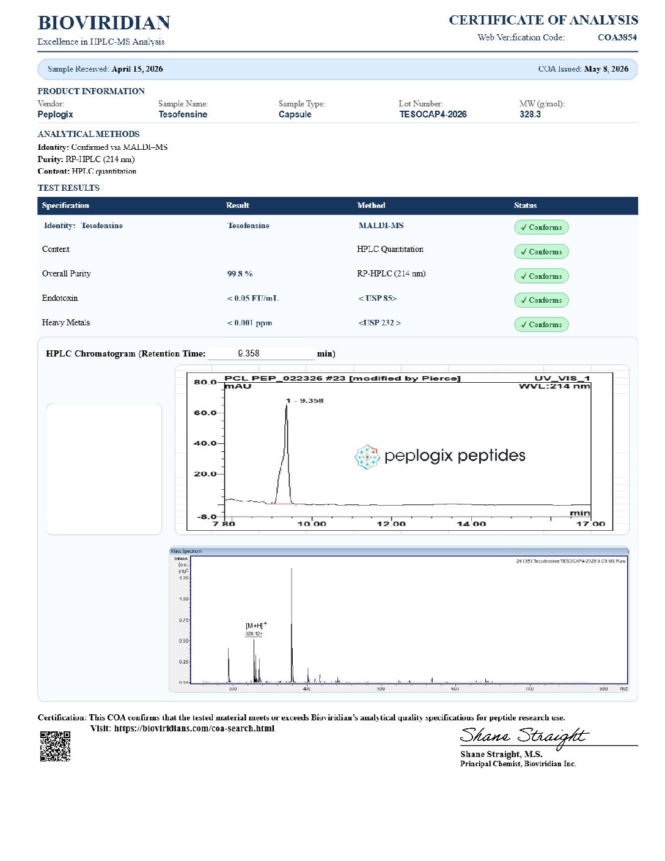Click the TEST RESULTS section heading
The width and height of the screenshot is (665, 861).
[68, 188]
